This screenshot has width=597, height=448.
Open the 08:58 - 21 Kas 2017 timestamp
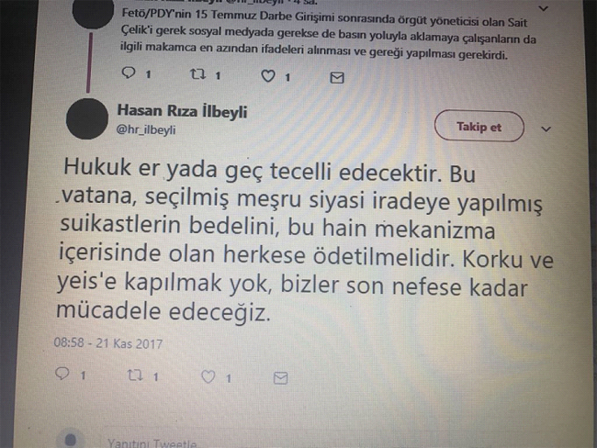108,343
